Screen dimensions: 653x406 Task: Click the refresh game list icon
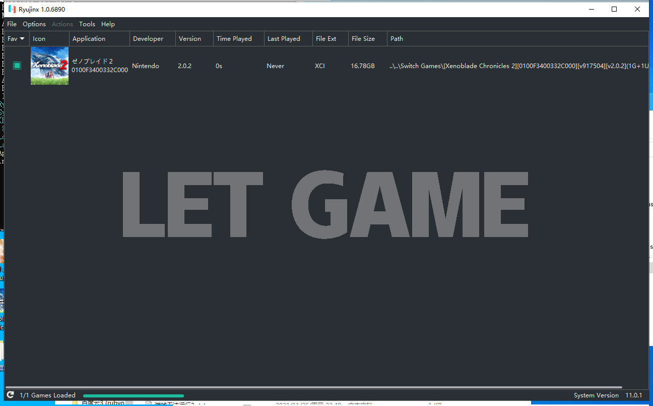coord(10,395)
